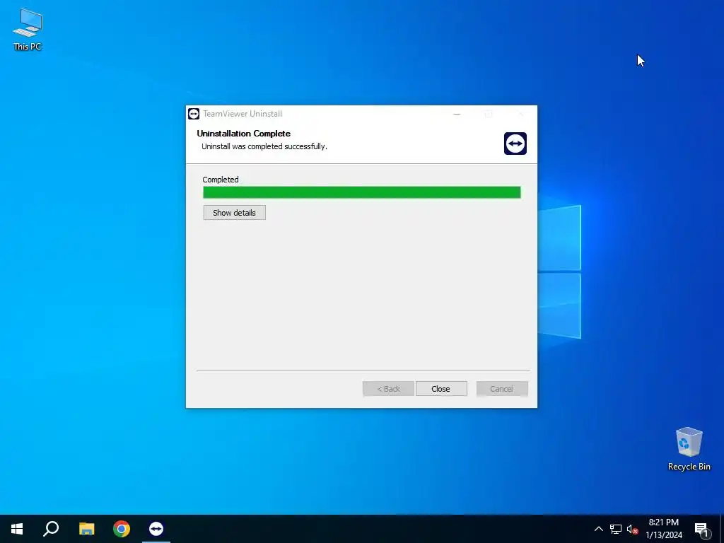Click TeamViewer icon in window title bar

(194, 114)
